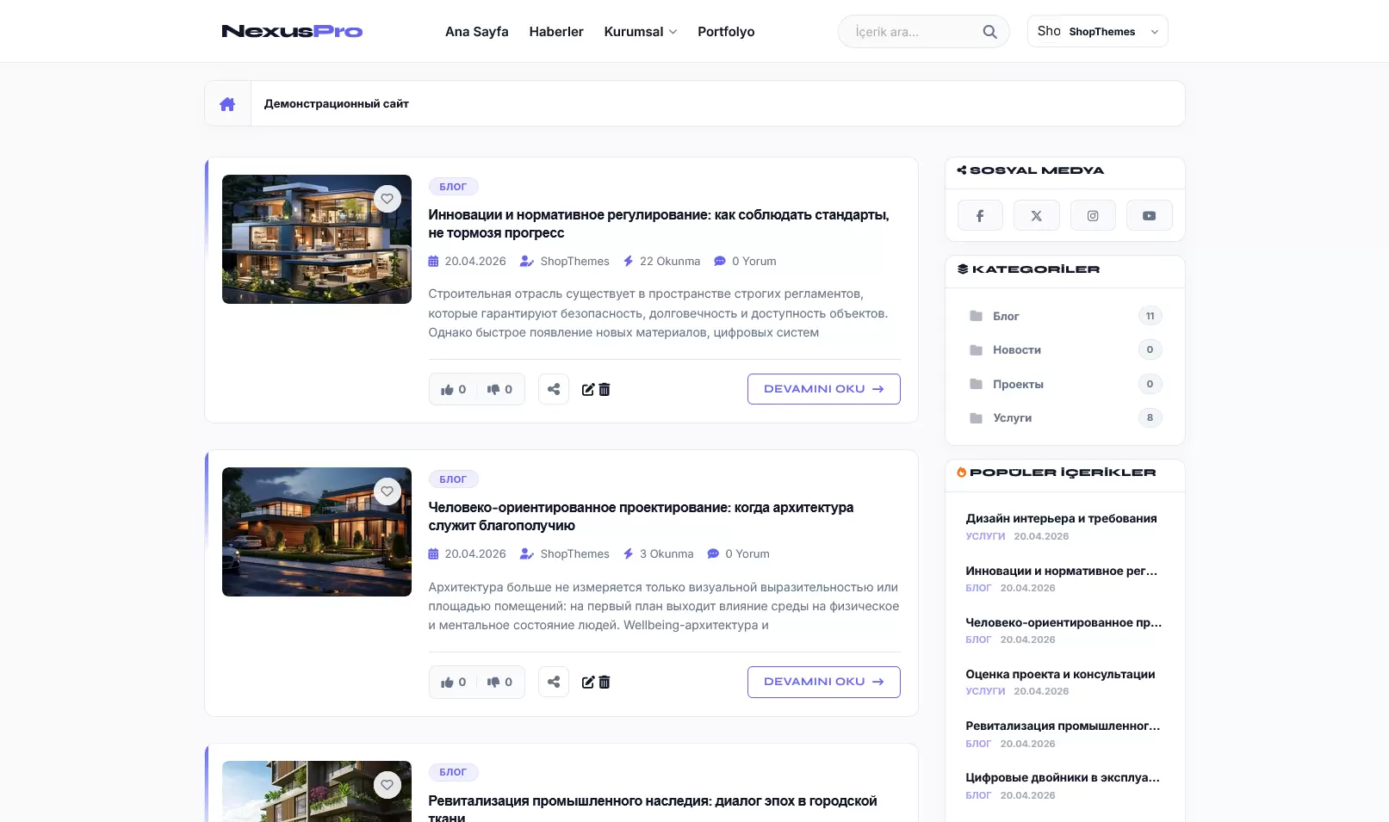Edit the second blog post via pencil icon

tap(588, 683)
